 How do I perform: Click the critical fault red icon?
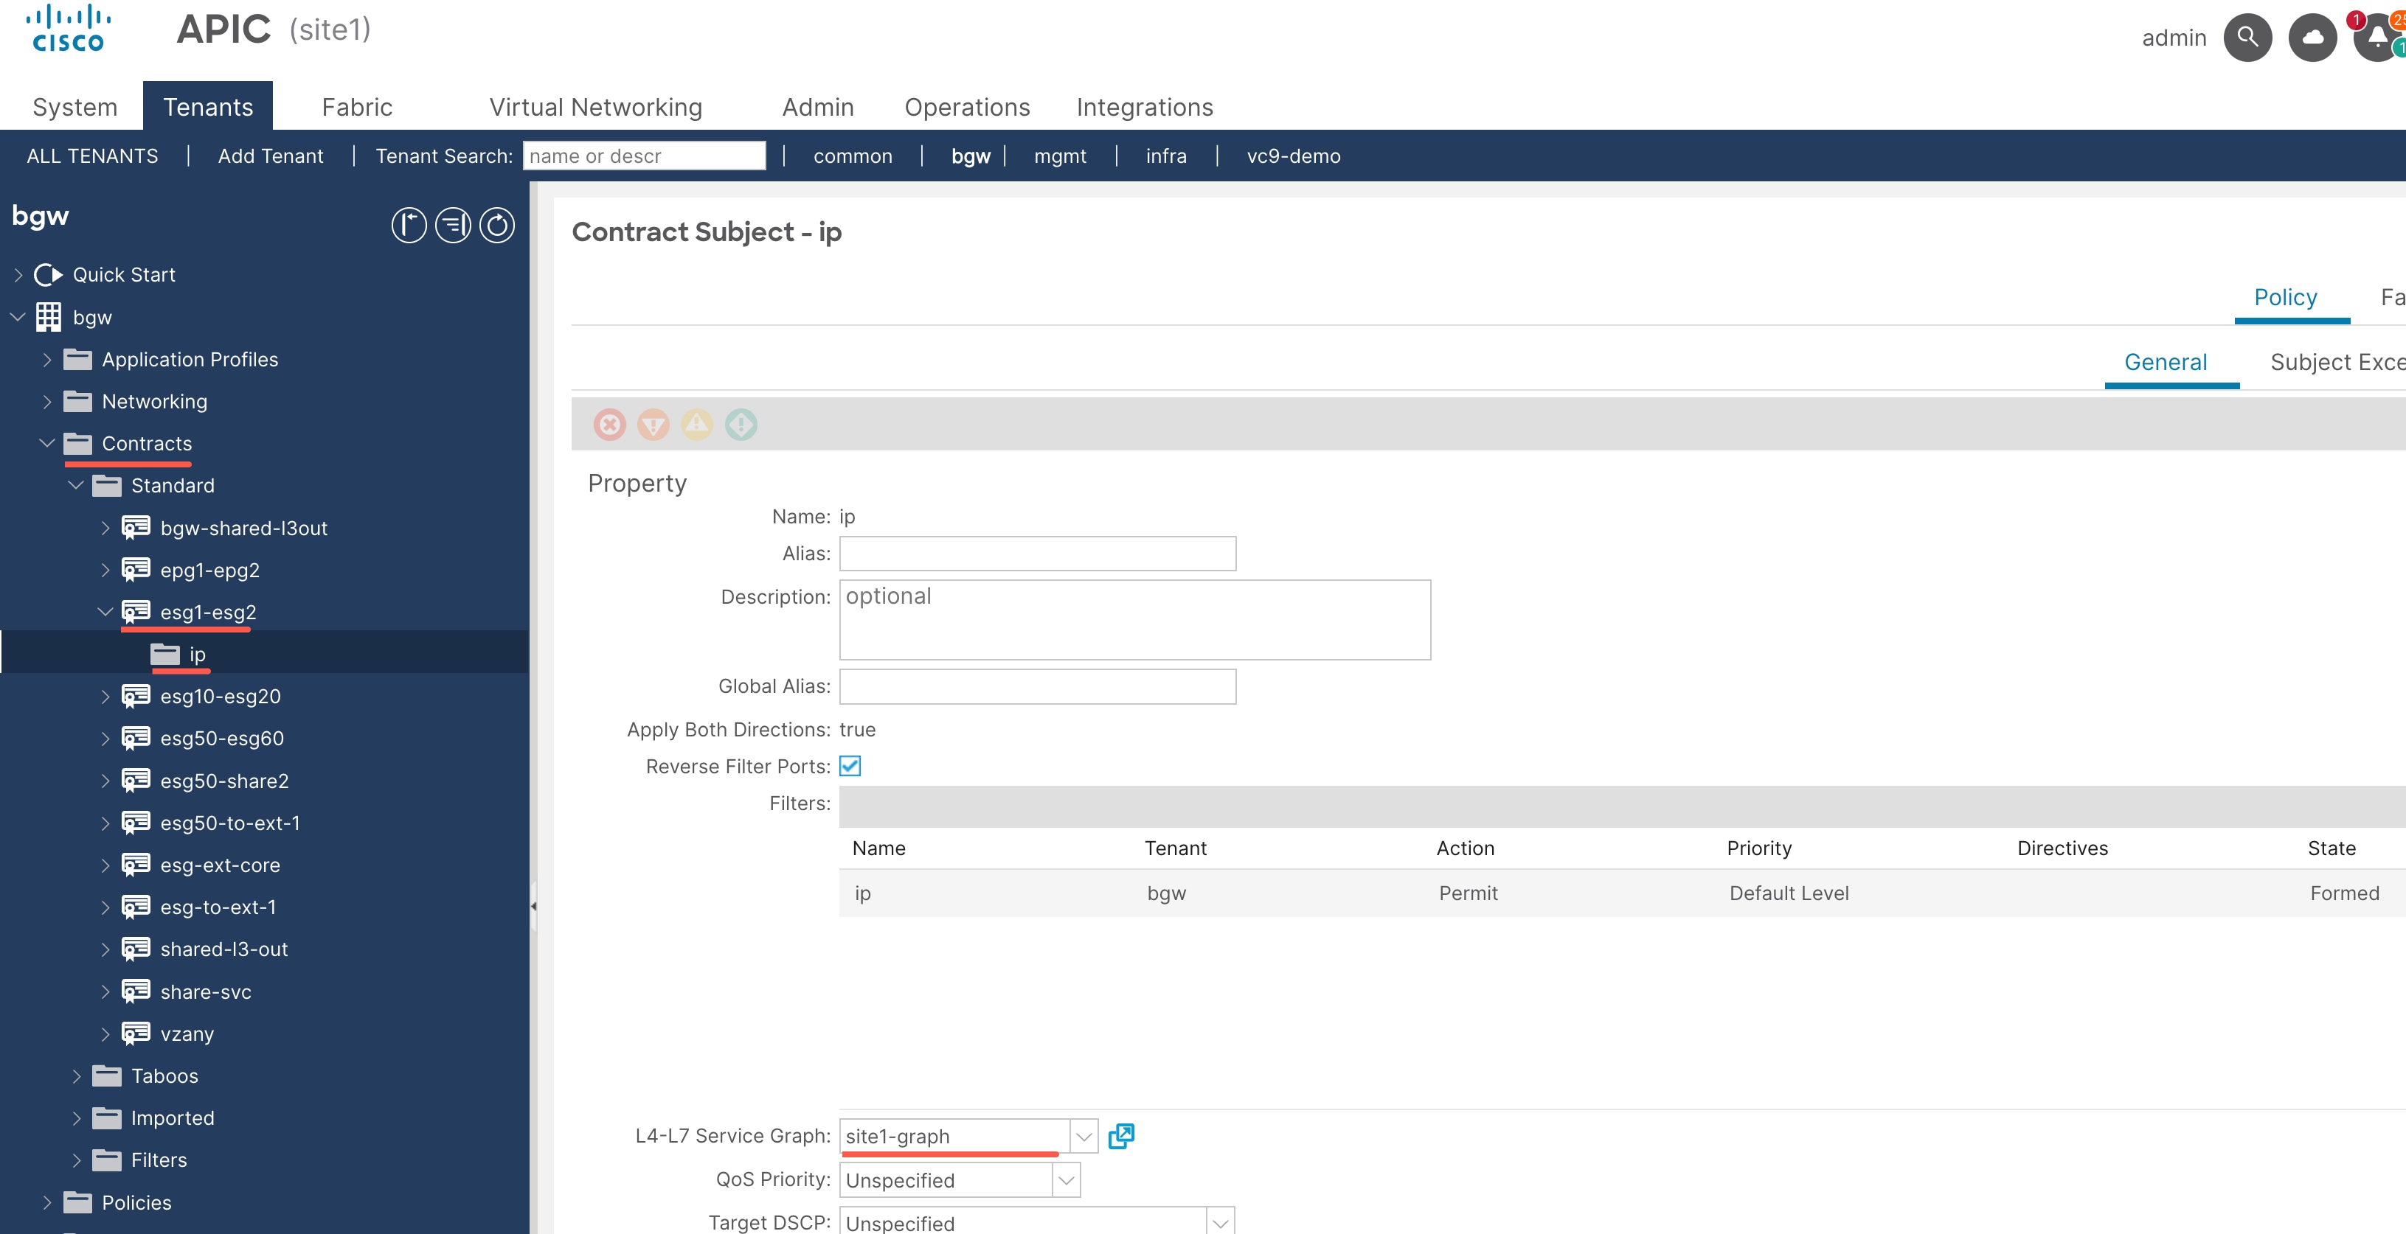(x=610, y=425)
